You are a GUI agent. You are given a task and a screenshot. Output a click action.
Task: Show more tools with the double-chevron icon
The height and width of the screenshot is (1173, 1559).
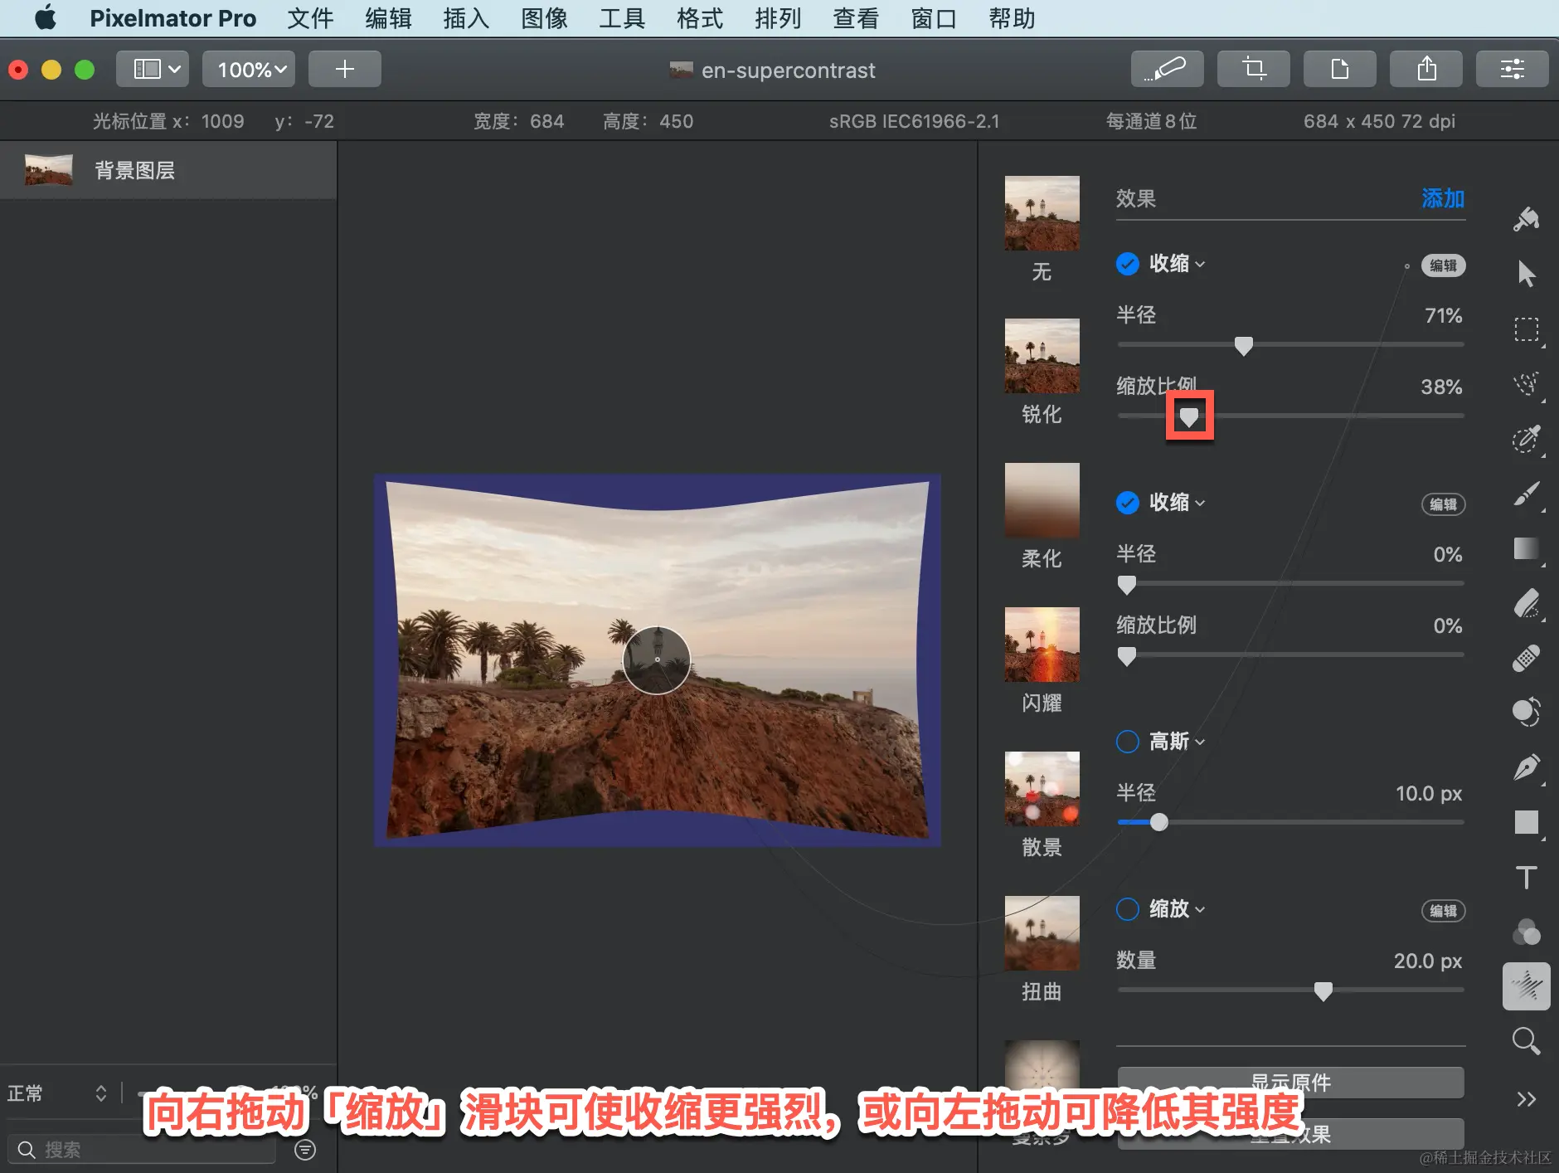[1526, 1099]
